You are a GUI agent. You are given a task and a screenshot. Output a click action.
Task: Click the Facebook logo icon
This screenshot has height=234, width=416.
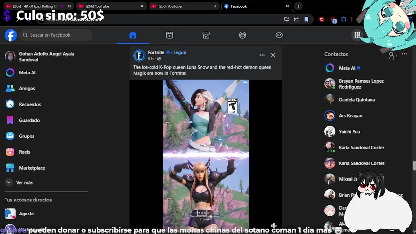[x=11, y=35]
